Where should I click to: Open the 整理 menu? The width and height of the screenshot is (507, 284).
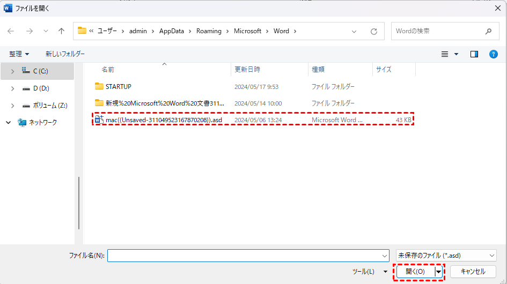click(19, 54)
